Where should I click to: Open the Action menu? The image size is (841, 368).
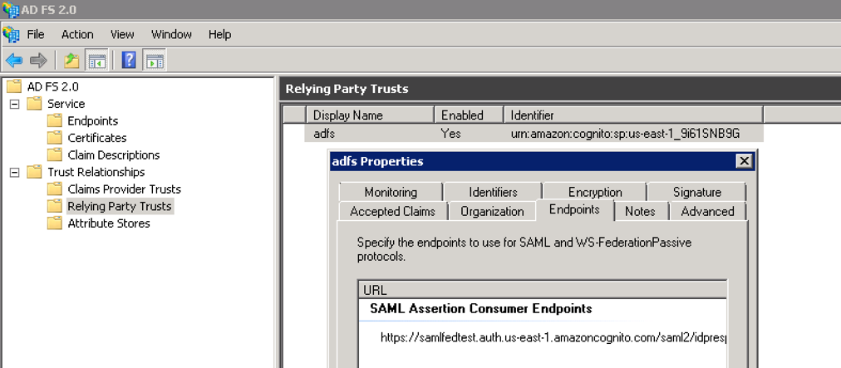click(x=77, y=34)
